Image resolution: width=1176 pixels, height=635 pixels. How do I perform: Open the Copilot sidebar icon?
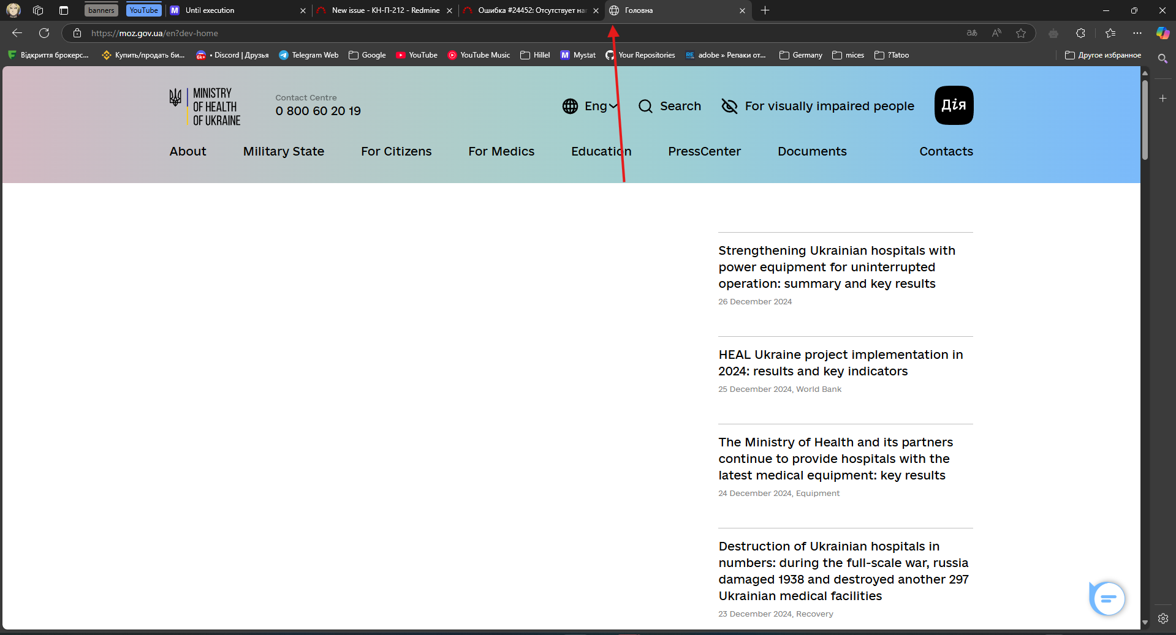(x=1163, y=33)
